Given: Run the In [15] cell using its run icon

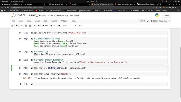Looking at the screenshot, I should [32, 33].
